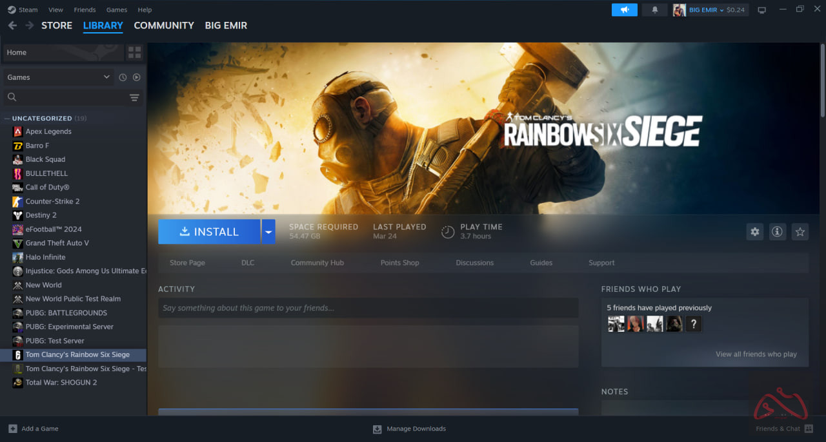This screenshot has height=442, width=826.
Task: Open the notifications bell
Action: pyautogui.click(x=654, y=9)
